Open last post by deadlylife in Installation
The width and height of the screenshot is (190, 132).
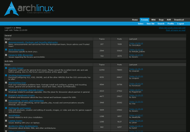[136, 115]
